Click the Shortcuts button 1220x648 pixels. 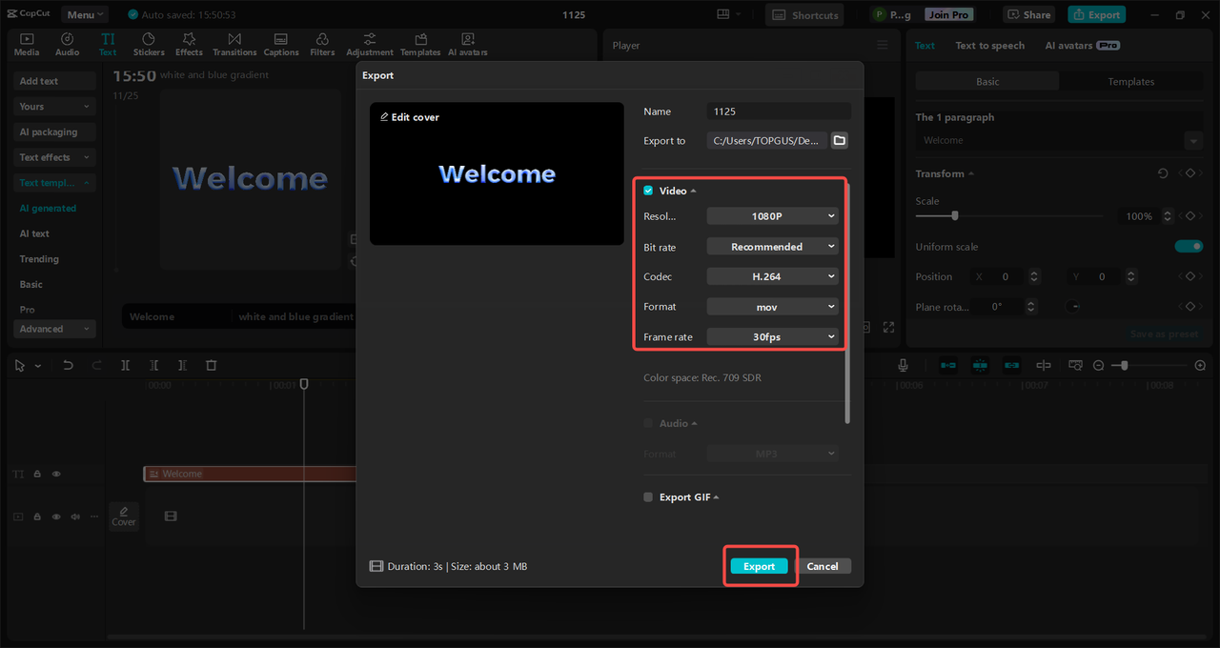(805, 14)
